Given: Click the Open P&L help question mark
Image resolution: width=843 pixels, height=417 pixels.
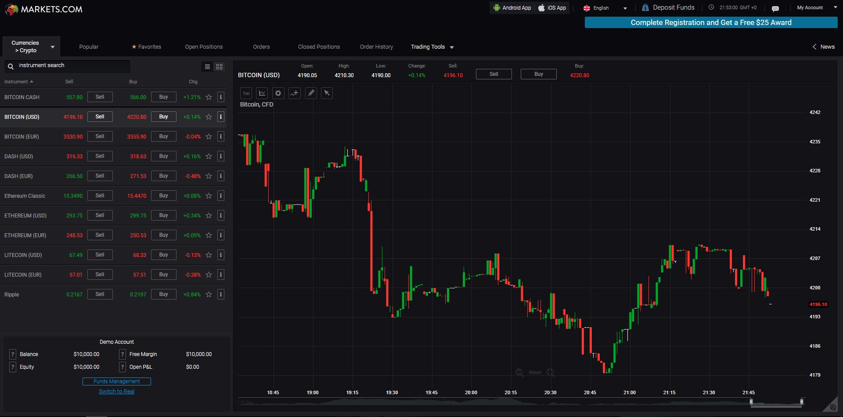Looking at the screenshot, I should pos(122,367).
